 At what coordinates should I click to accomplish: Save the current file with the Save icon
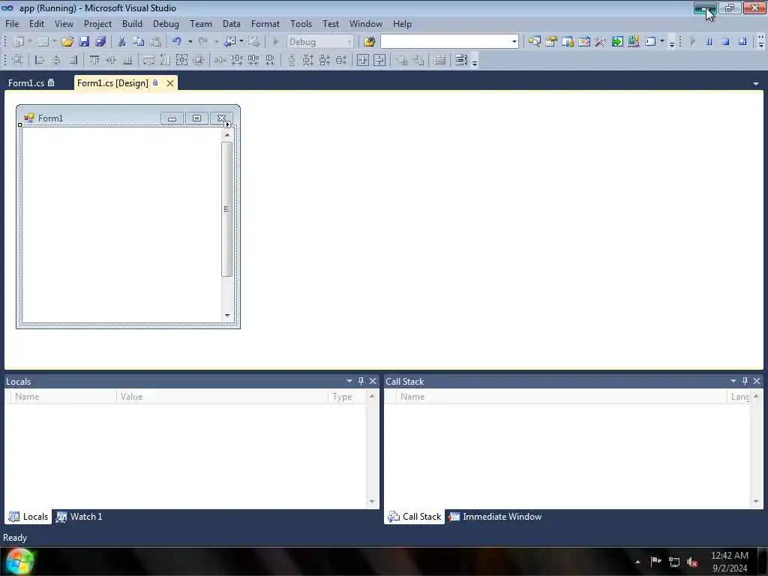pyautogui.click(x=84, y=42)
